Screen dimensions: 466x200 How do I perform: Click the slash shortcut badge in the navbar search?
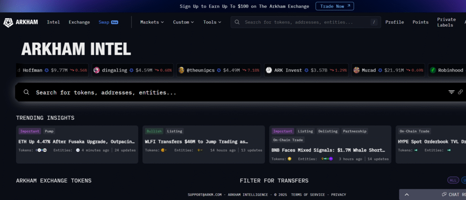[x=374, y=22]
